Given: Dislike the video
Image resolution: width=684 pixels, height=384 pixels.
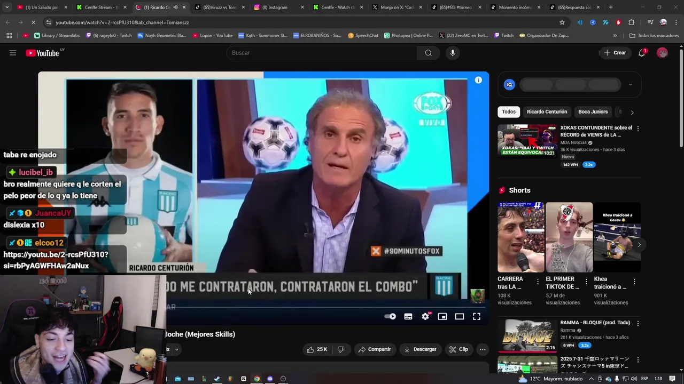Looking at the screenshot, I should (x=341, y=349).
